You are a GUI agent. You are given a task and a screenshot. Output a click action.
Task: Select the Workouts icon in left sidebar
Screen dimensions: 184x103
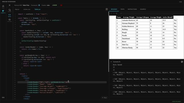point(3,11)
